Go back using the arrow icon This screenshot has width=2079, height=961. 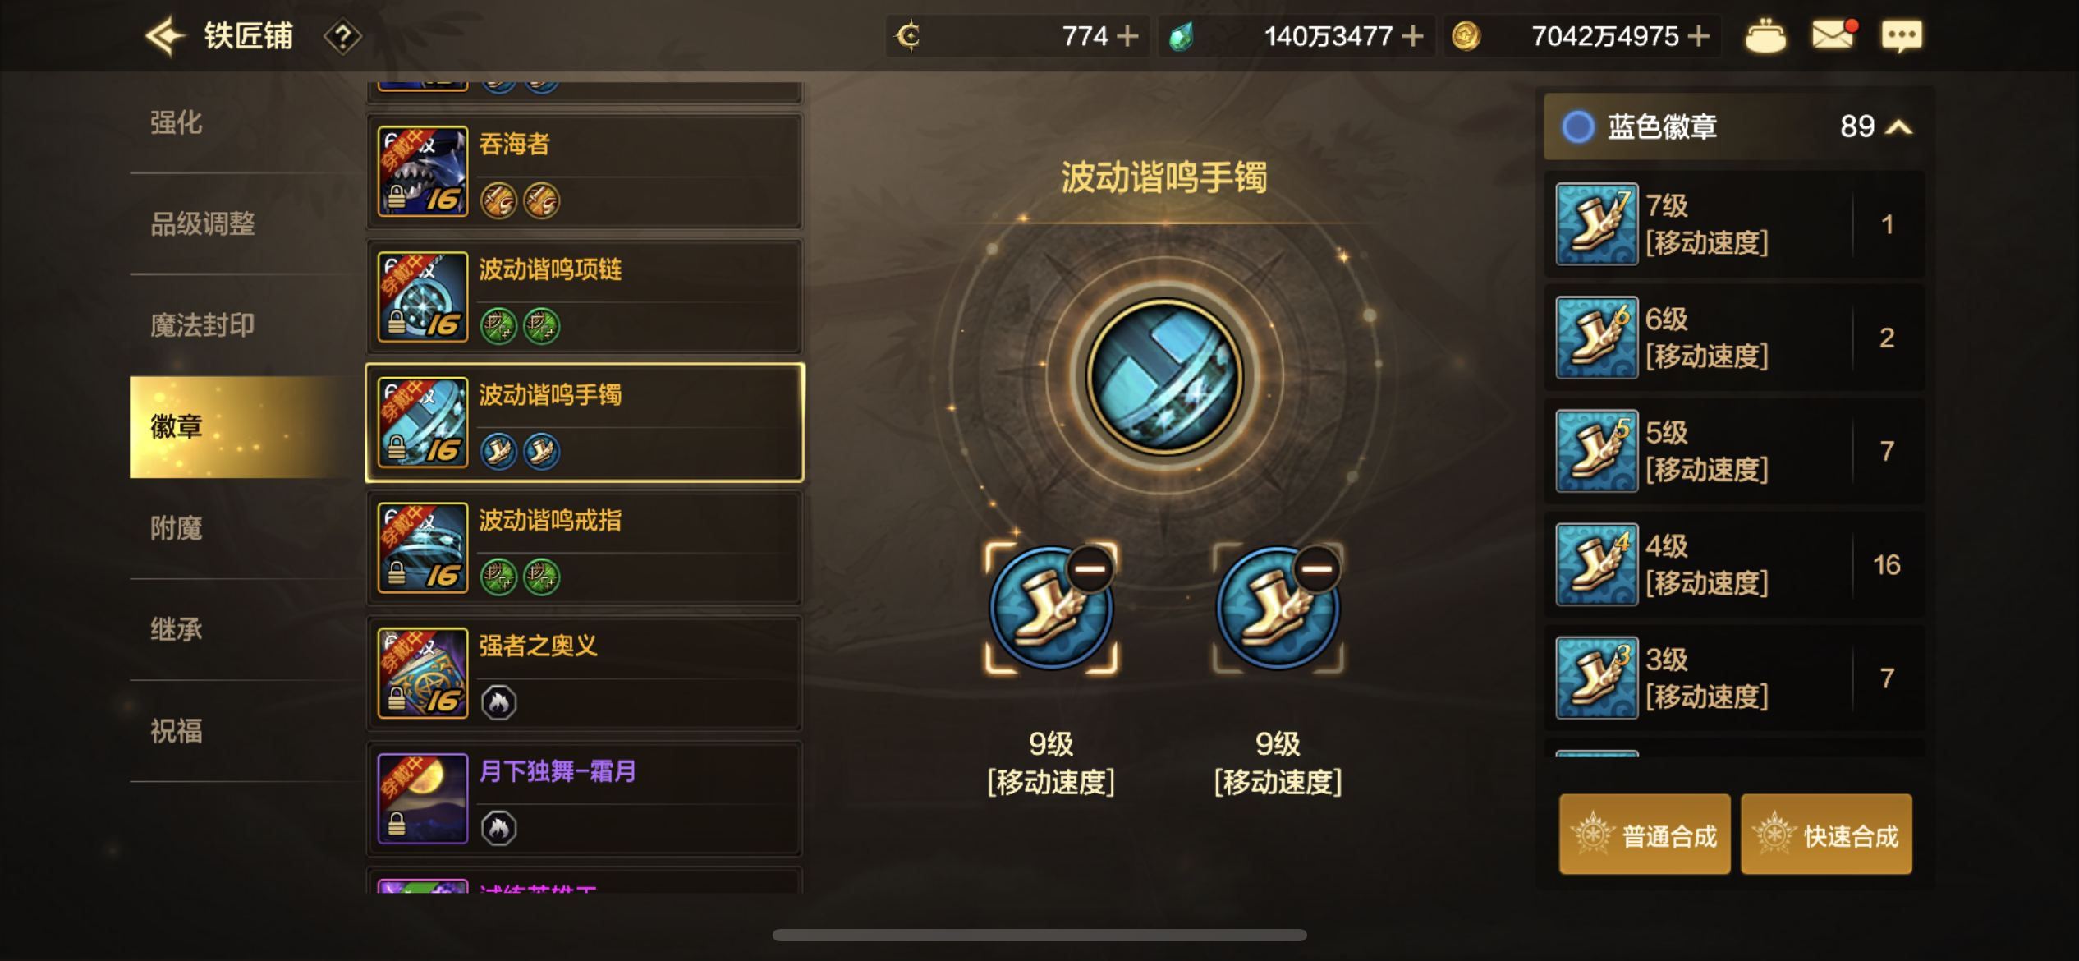click(x=164, y=36)
